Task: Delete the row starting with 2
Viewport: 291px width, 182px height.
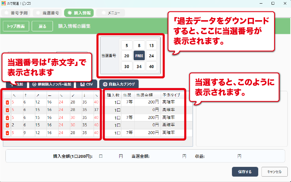Action: [x=7, y=125]
